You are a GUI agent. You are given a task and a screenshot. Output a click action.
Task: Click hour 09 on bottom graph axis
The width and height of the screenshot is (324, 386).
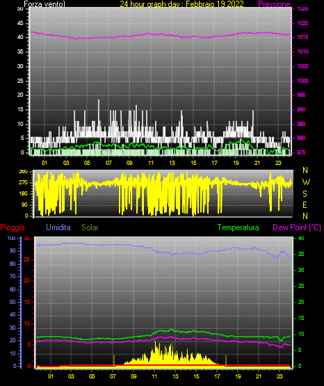(133, 376)
